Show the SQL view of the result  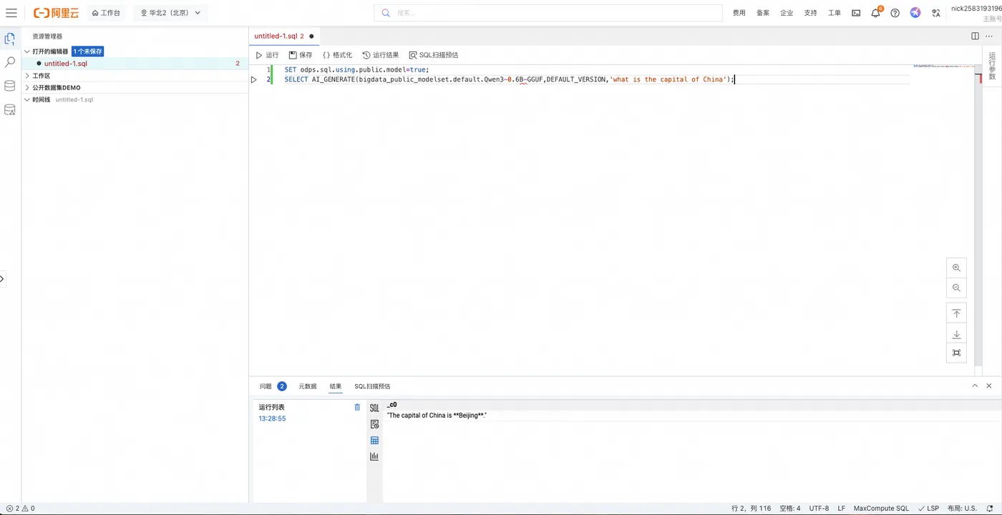(x=374, y=408)
